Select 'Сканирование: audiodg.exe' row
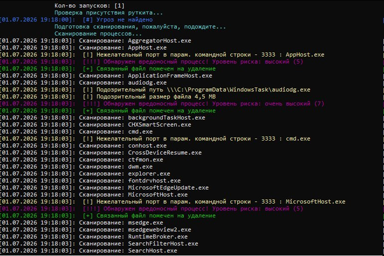Image resolution: width=384 pixels, height=256 pixels. click(x=83, y=82)
